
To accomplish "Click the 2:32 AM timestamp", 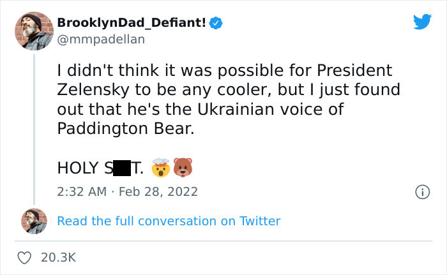I will coord(80,191).
